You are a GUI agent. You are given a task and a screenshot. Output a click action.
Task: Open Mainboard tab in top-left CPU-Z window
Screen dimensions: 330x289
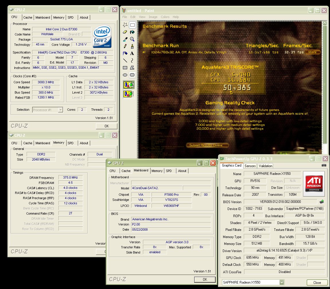pos(43,17)
